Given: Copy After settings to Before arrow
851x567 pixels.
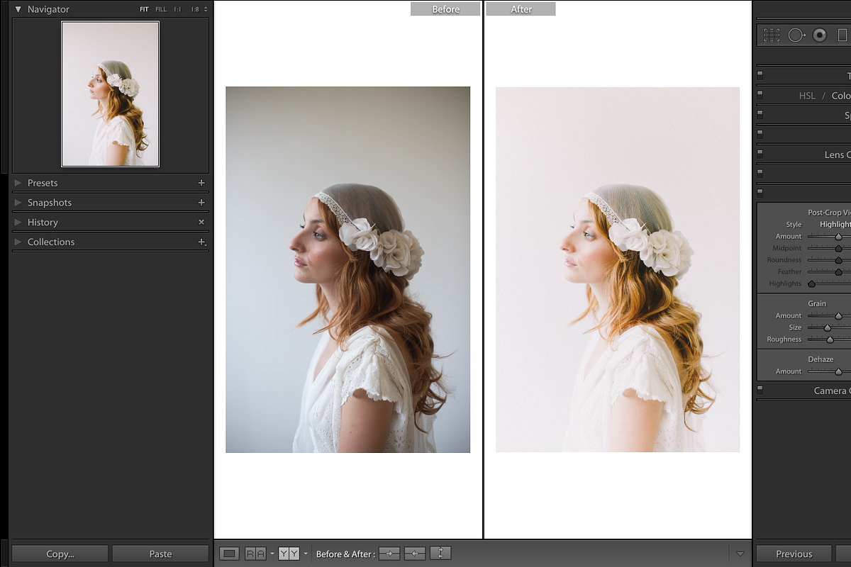Looking at the screenshot, I should coord(415,554).
